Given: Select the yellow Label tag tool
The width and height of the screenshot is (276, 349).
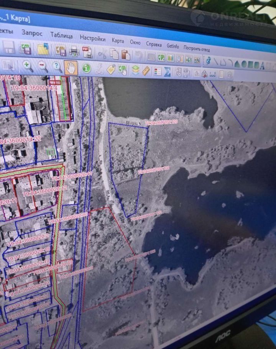Looking at the screenshot, I should pos(111,69).
